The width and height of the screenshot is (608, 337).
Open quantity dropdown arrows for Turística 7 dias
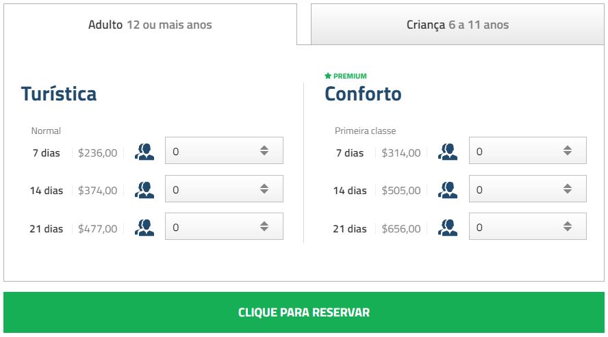[264, 151]
